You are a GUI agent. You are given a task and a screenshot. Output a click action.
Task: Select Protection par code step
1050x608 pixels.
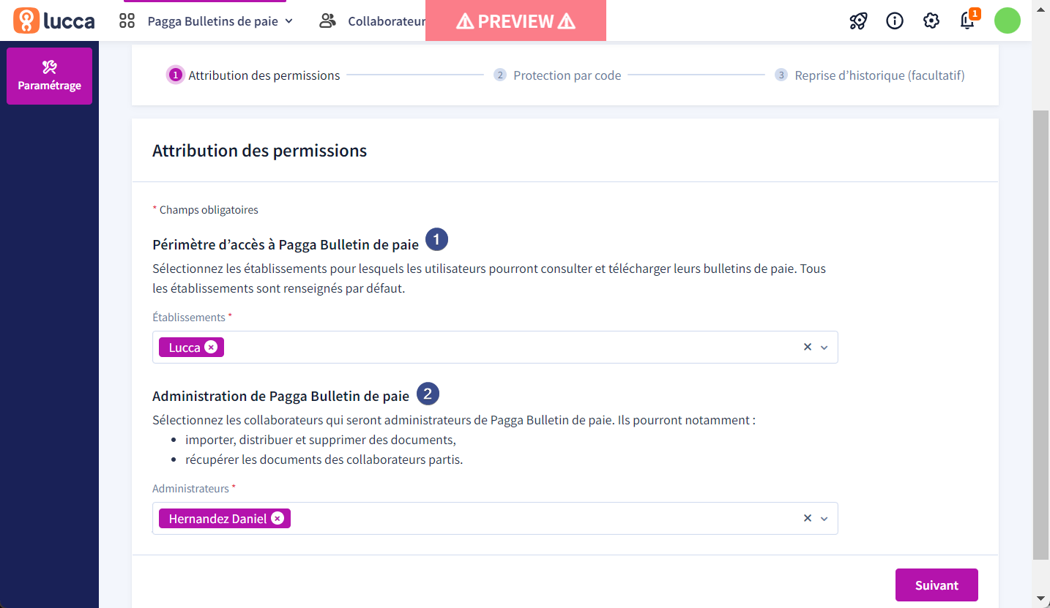pos(557,75)
